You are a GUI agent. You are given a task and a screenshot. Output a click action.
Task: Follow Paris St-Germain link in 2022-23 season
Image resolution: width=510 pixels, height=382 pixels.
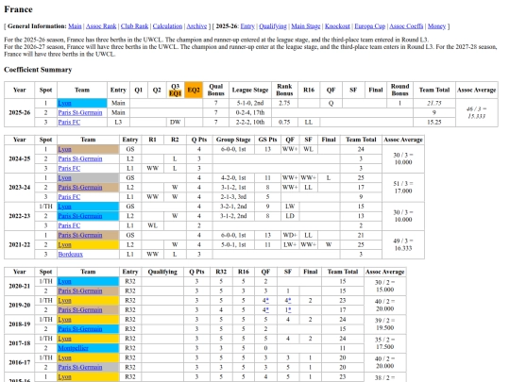(80, 216)
